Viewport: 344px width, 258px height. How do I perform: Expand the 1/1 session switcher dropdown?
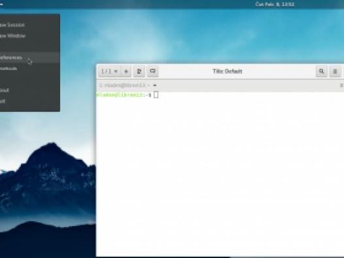coord(109,71)
